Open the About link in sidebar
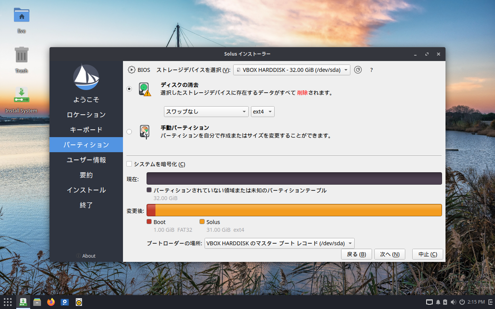The width and height of the screenshot is (495, 309). (86, 256)
